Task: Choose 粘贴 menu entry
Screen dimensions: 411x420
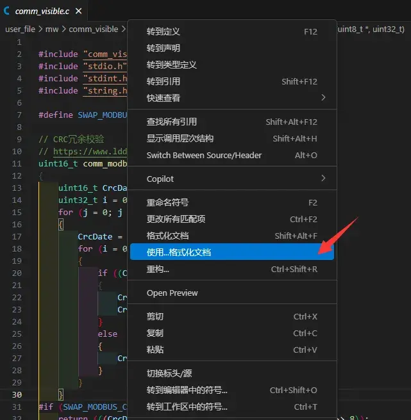Action: (x=232, y=350)
